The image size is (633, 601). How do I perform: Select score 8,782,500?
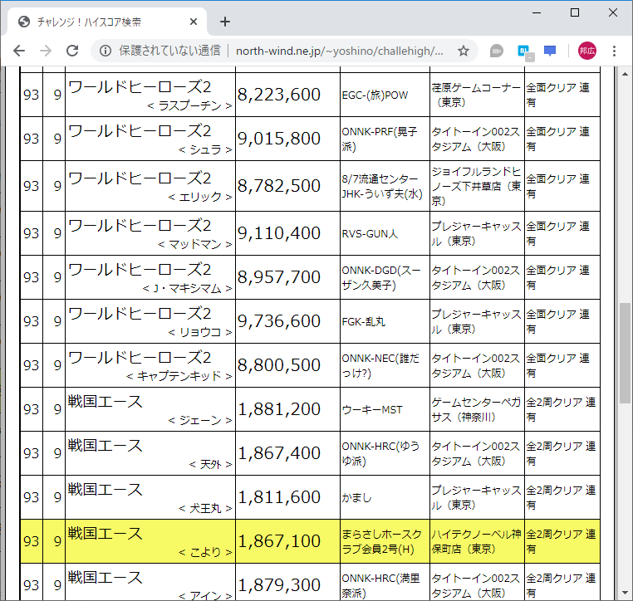[279, 186]
